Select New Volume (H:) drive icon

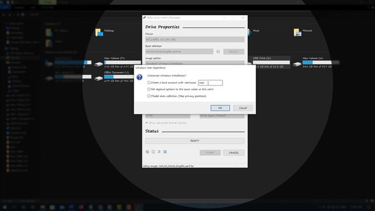[x=297, y=64]
